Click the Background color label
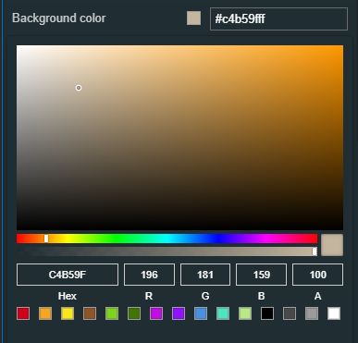The height and width of the screenshot is (343, 358). click(59, 18)
